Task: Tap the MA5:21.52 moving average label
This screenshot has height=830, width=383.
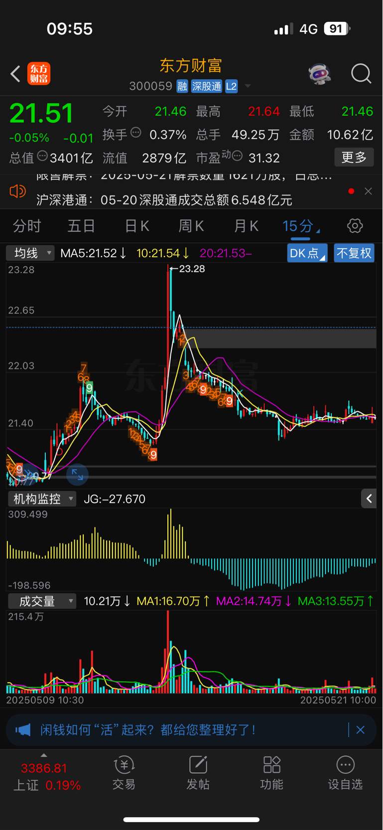Action: [93, 253]
